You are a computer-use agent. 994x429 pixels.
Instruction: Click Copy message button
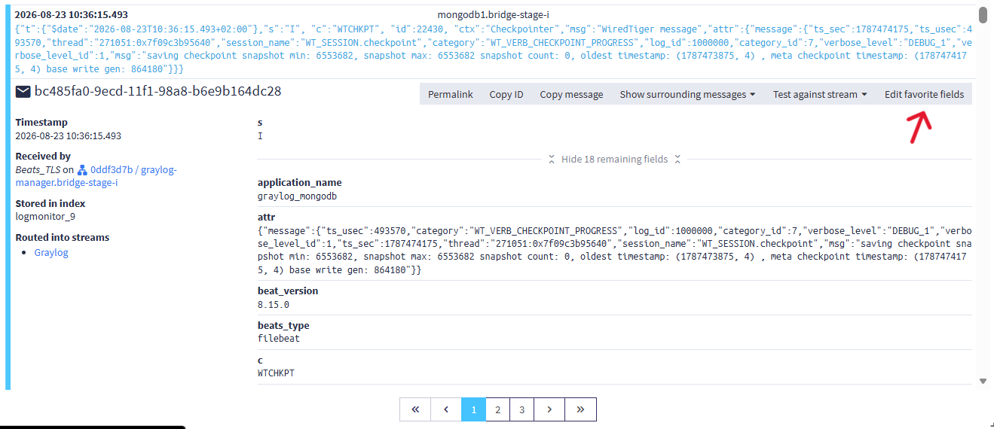(571, 94)
